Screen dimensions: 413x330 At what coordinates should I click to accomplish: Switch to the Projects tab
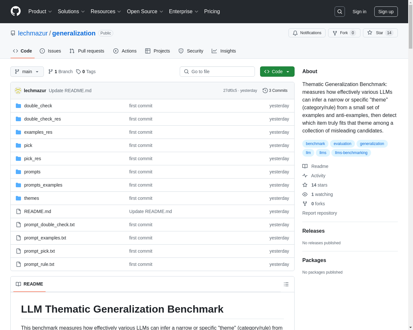157,51
